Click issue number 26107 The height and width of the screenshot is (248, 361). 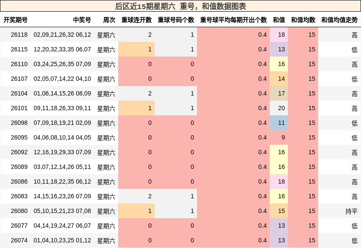tap(19, 79)
